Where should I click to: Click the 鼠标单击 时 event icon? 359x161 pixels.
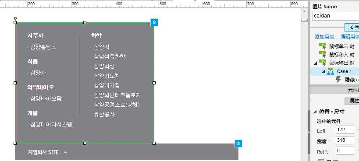pos(322,46)
